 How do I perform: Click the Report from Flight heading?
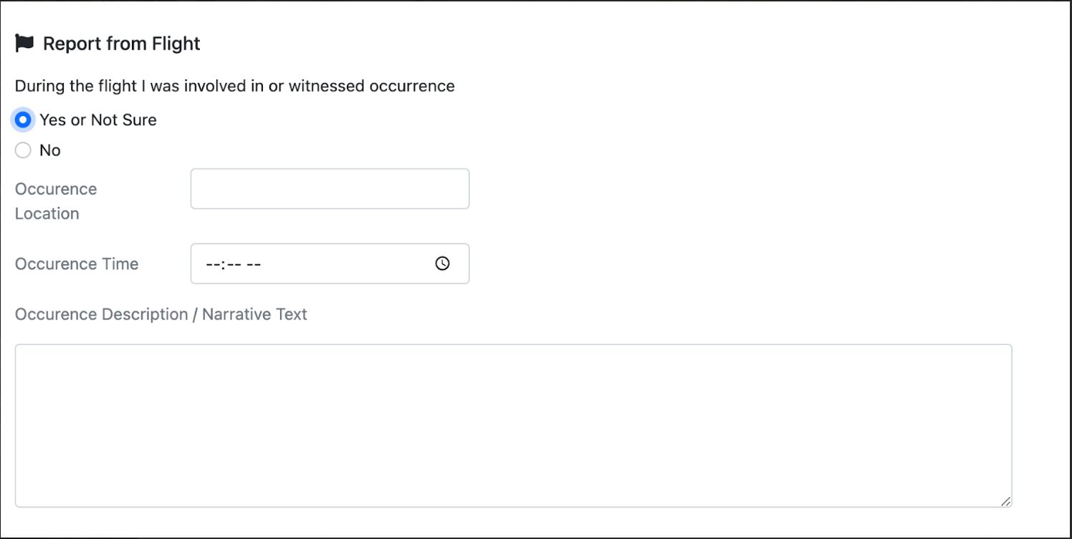122,43
